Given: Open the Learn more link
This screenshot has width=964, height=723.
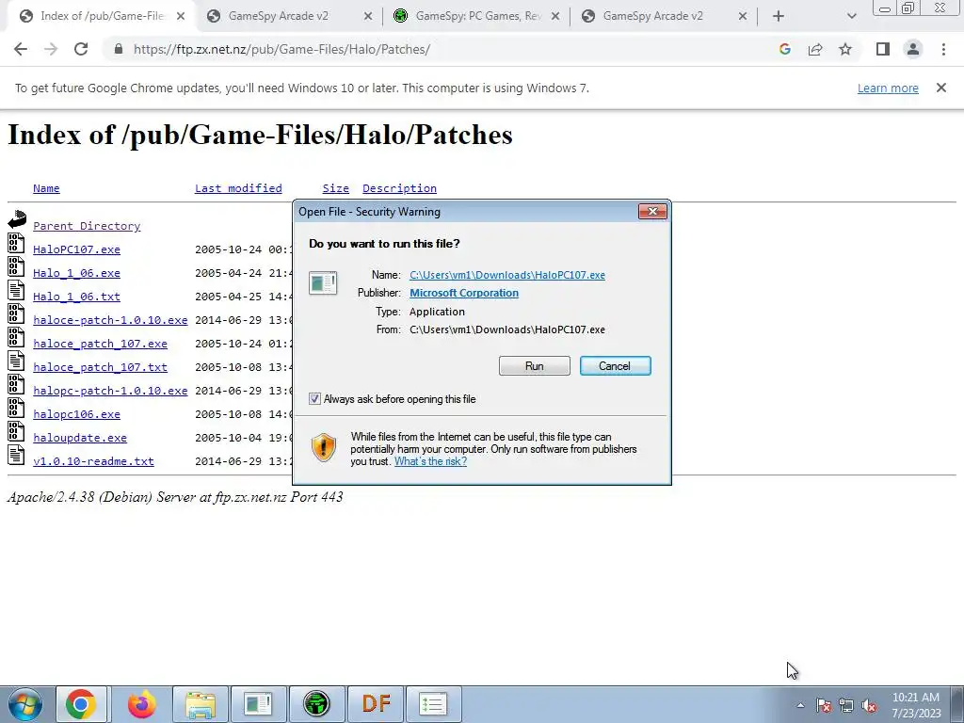Looking at the screenshot, I should coord(888,88).
